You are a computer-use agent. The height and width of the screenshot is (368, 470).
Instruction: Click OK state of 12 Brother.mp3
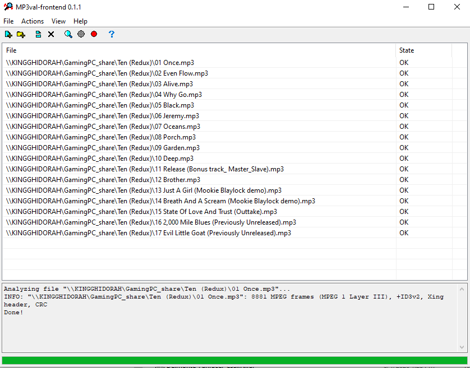click(404, 180)
